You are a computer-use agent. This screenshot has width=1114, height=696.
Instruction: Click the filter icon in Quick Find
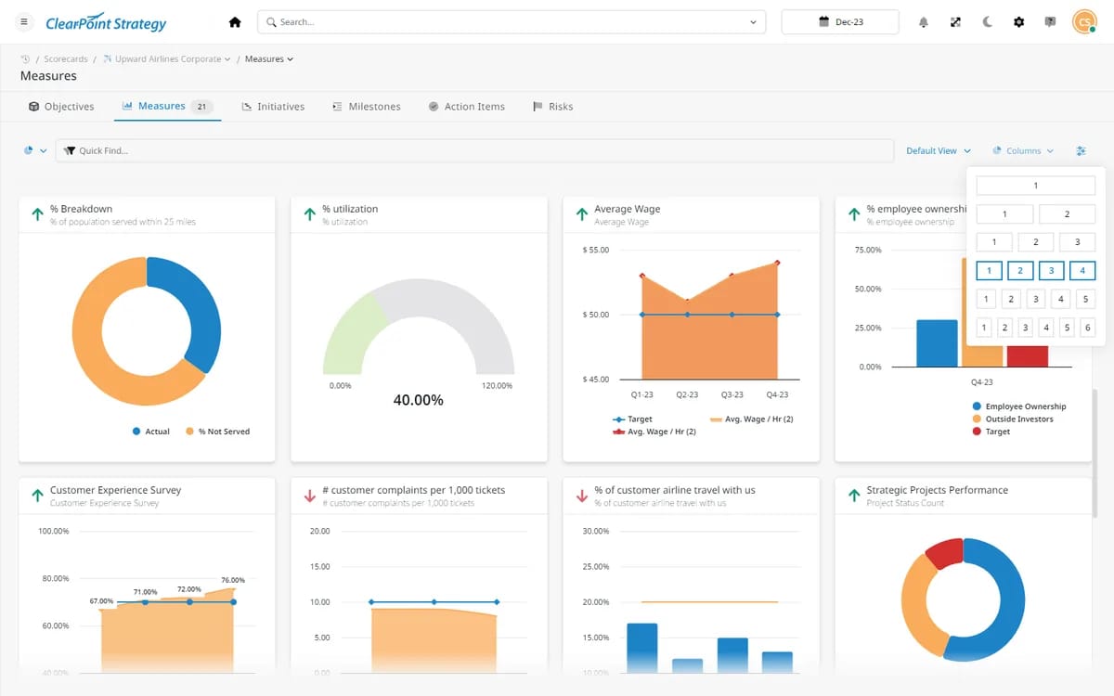coord(70,150)
